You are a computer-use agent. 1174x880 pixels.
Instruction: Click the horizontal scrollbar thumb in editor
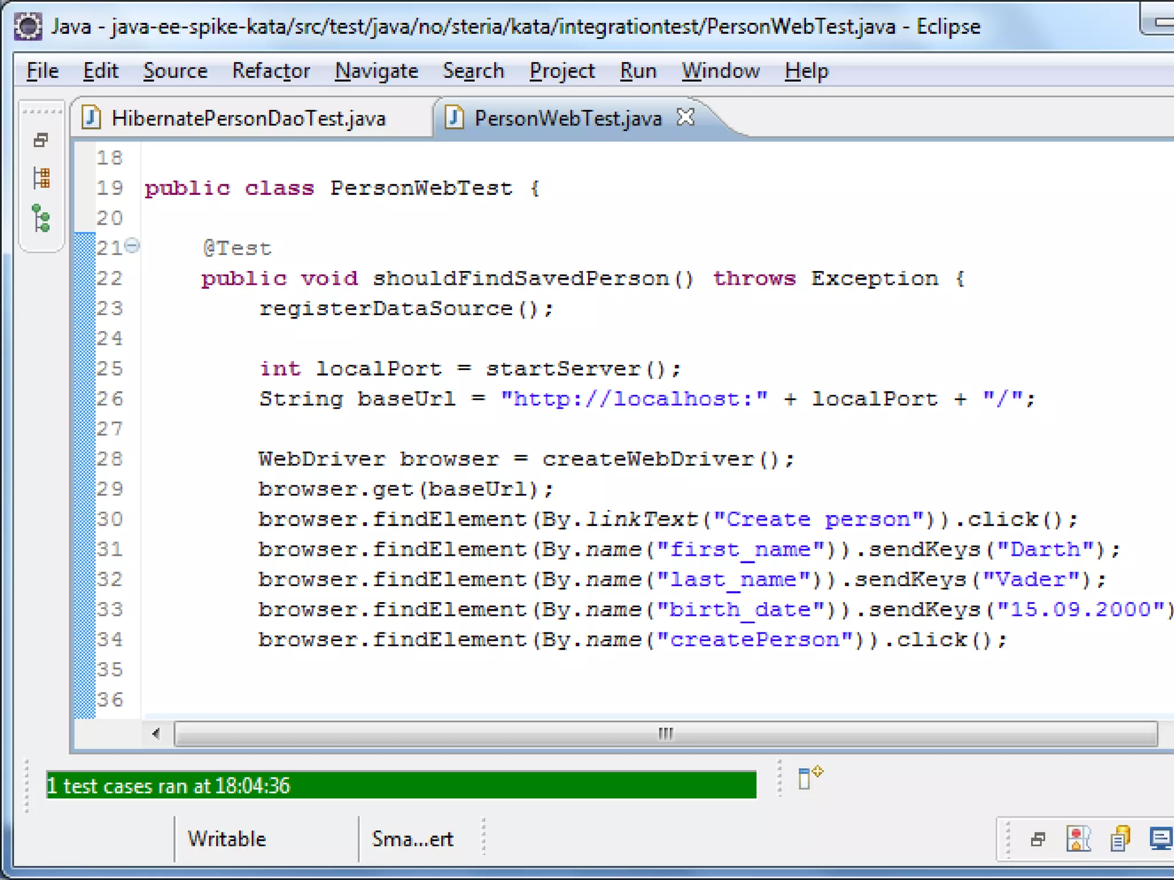tap(665, 734)
